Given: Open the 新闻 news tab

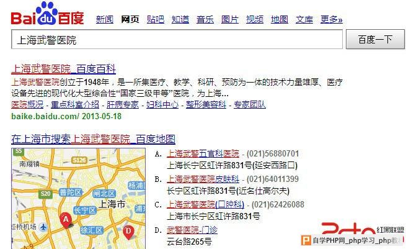Looking at the screenshot, I should [105, 19].
